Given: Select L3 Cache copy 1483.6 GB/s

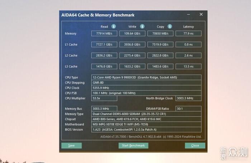Looking at the screenshot, I should pos(160,66).
